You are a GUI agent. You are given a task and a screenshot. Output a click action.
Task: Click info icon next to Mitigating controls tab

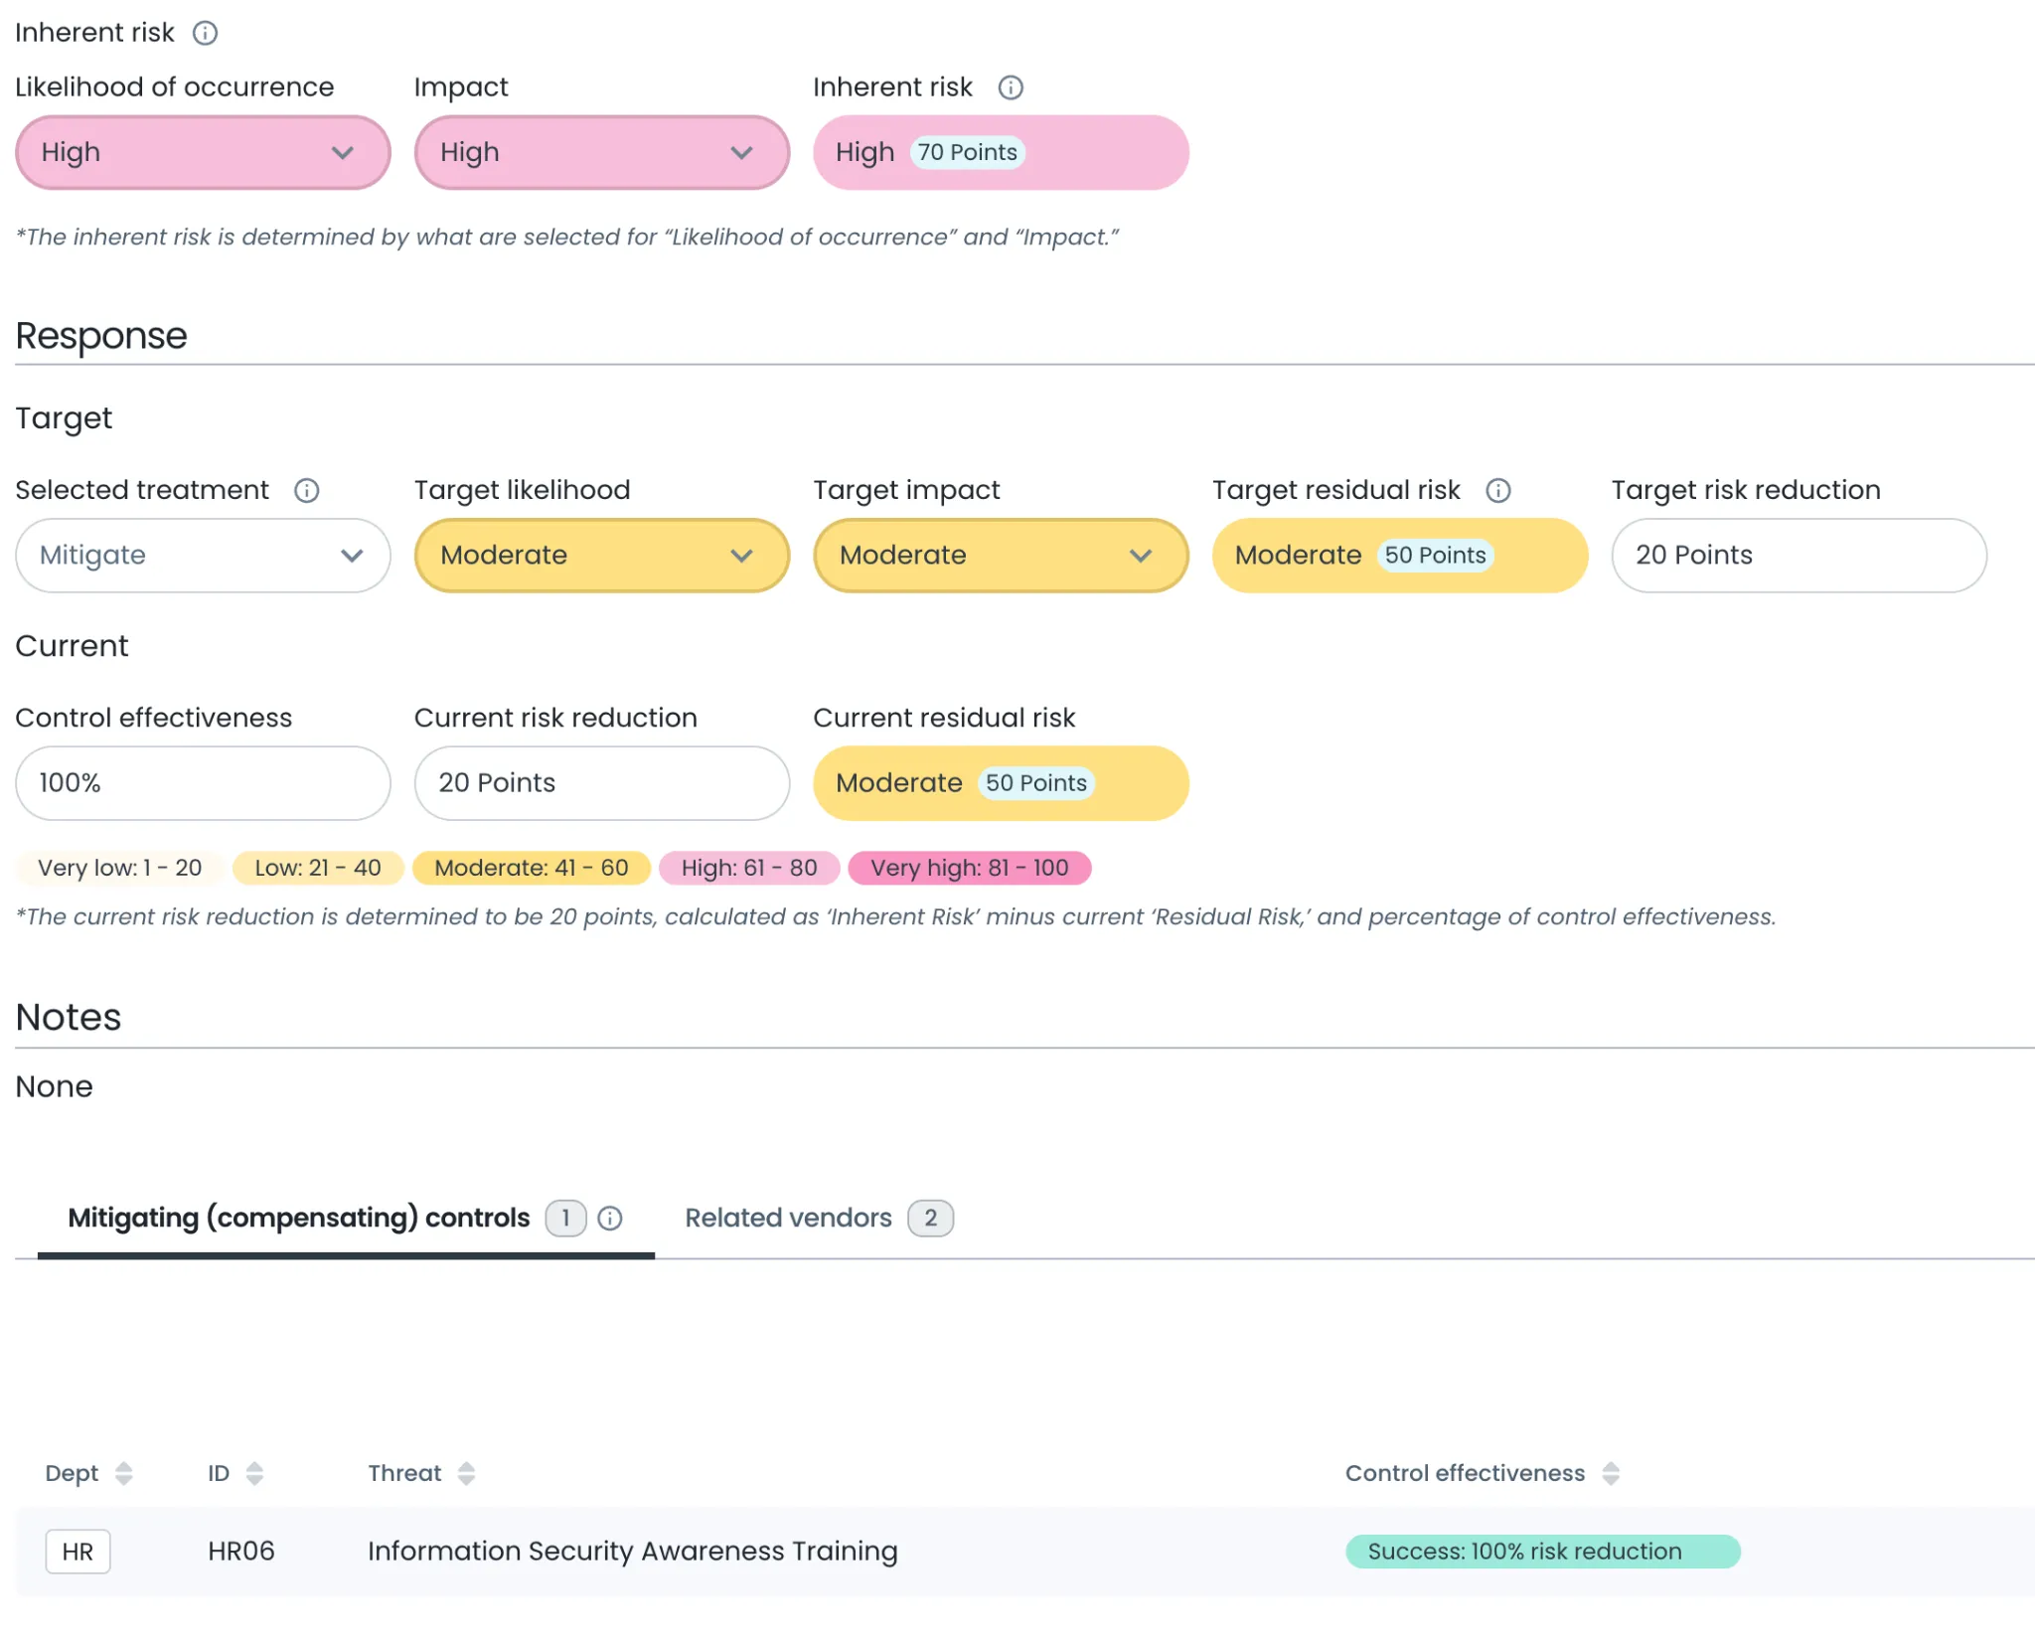[x=610, y=1218]
